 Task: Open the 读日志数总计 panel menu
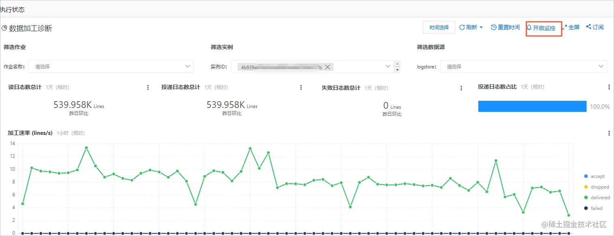coord(148,87)
